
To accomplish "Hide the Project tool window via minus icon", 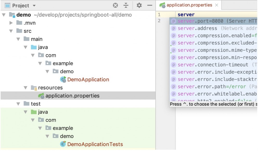I will (150, 5).
